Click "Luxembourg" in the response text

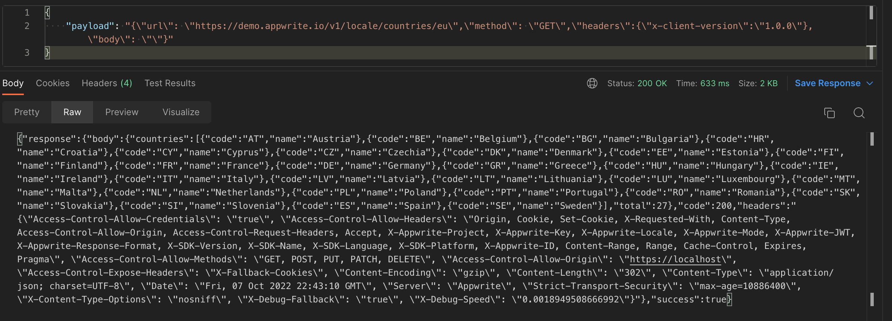coord(748,179)
